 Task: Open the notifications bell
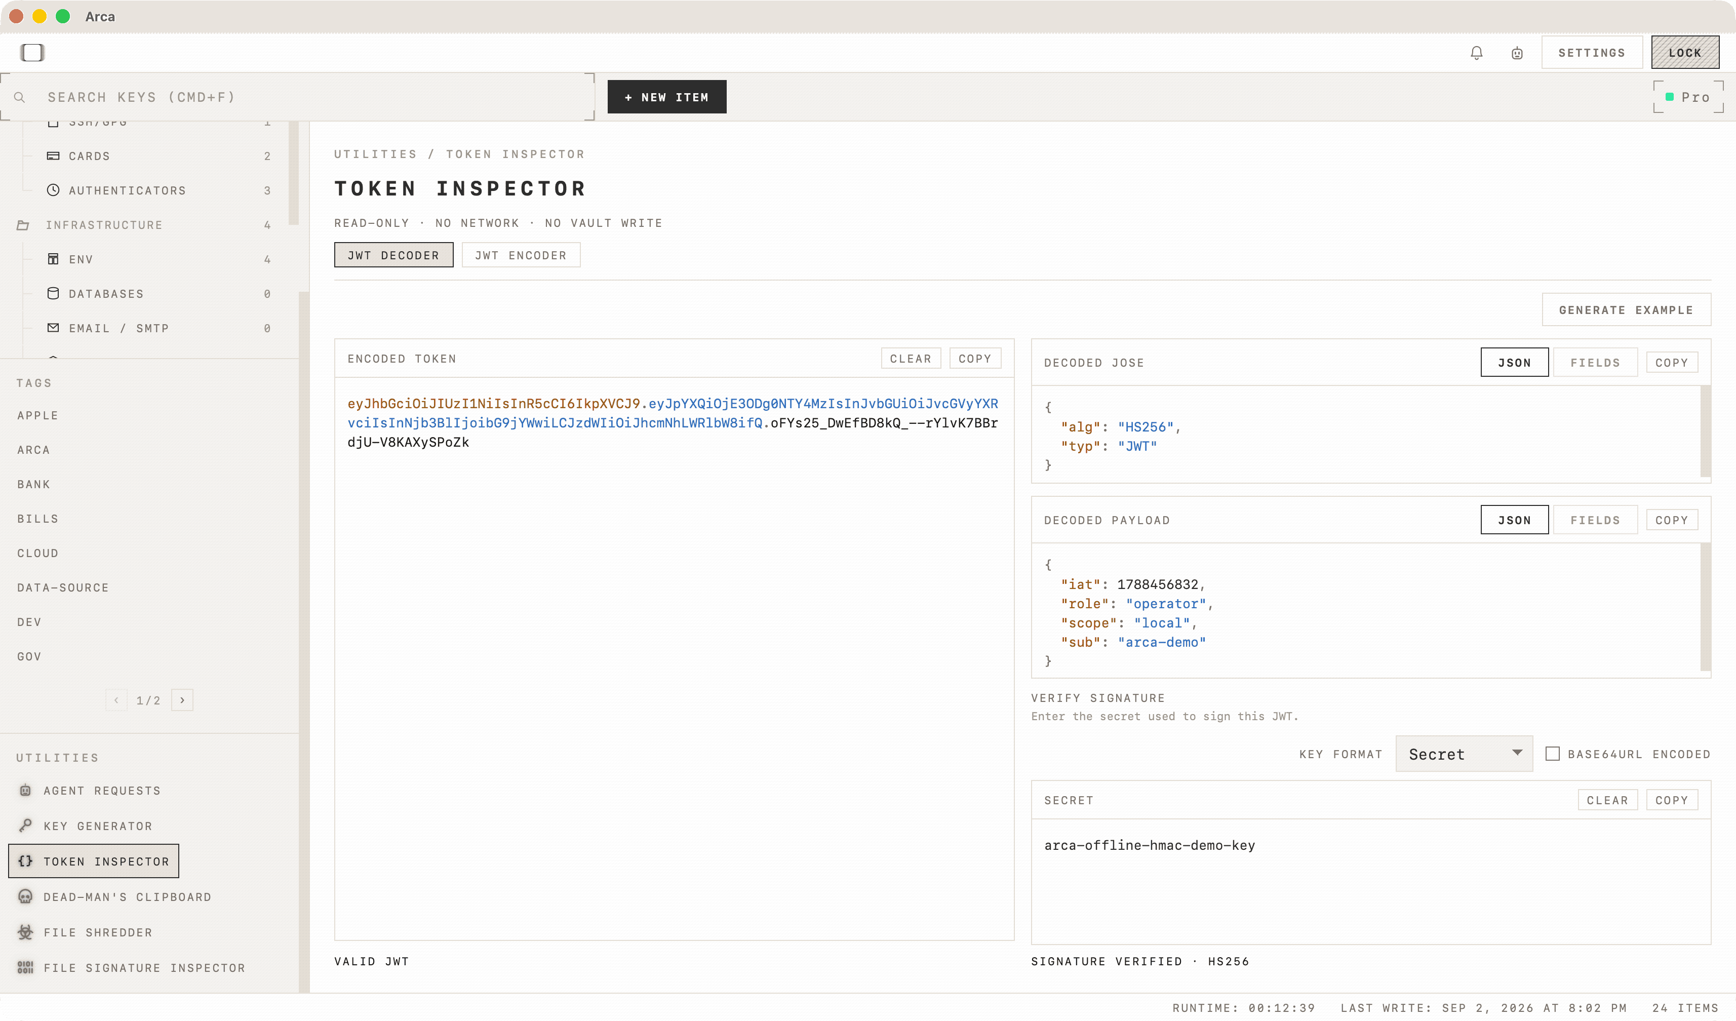coord(1476,53)
